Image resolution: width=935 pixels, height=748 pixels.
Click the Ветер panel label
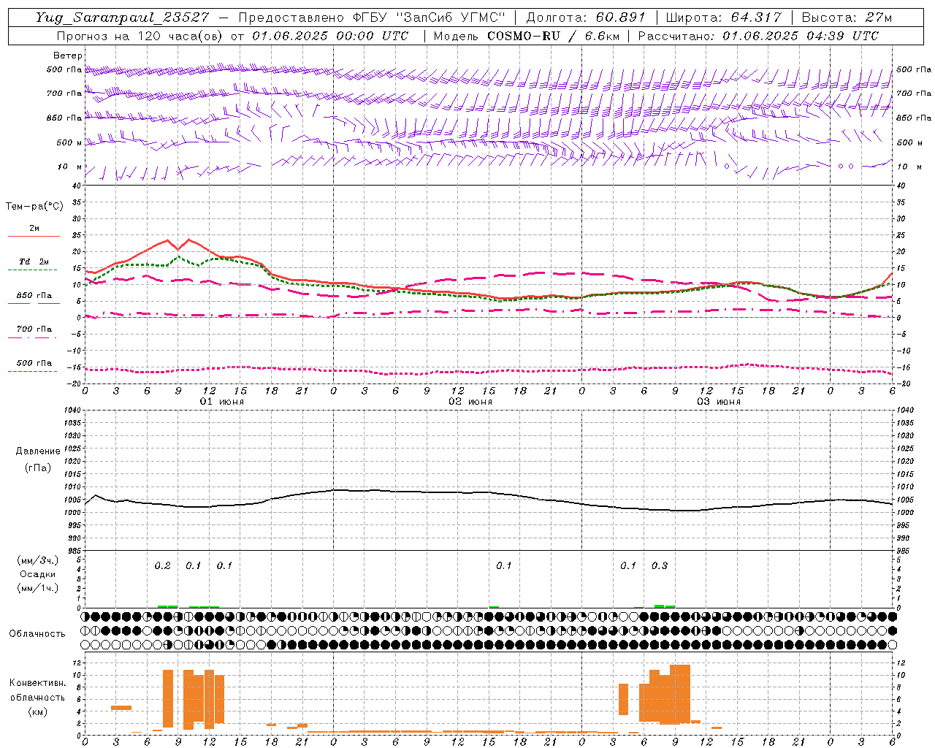click(68, 56)
